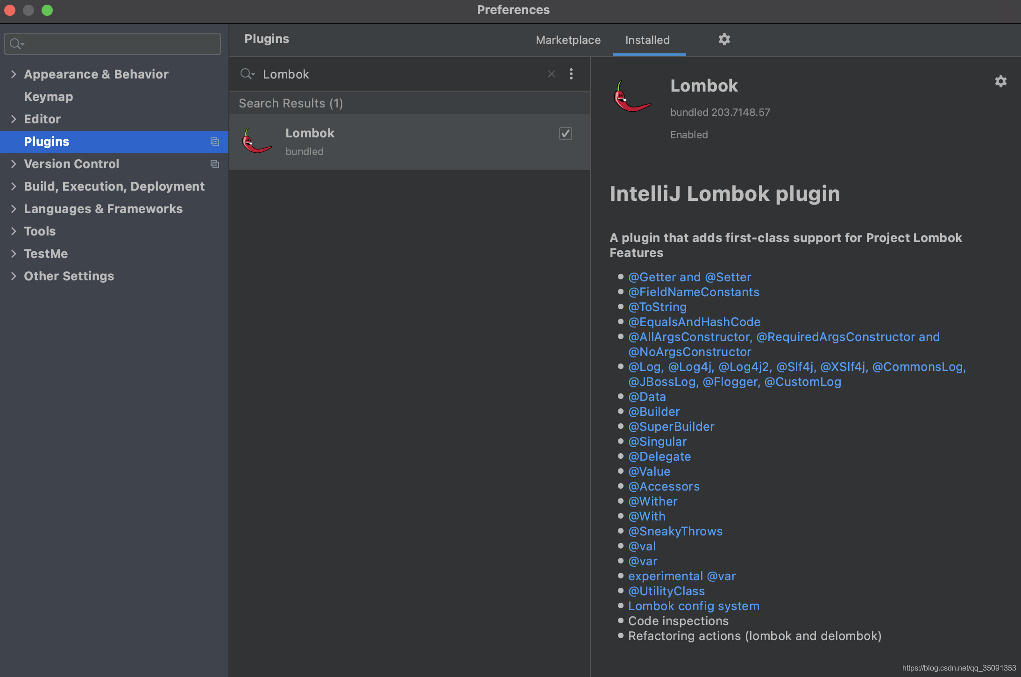The height and width of the screenshot is (677, 1021).
Task: Expand the Tools section
Action: coord(13,231)
